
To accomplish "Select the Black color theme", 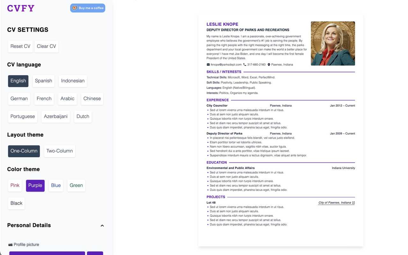I will click(x=17, y=203).
